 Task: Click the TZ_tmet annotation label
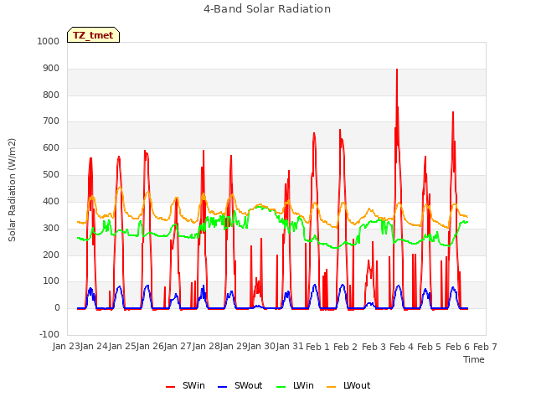pos(93,35)
